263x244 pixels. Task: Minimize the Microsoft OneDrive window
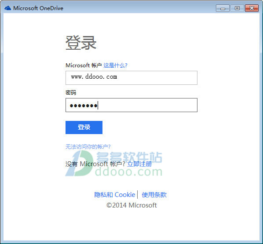(223, 8)
